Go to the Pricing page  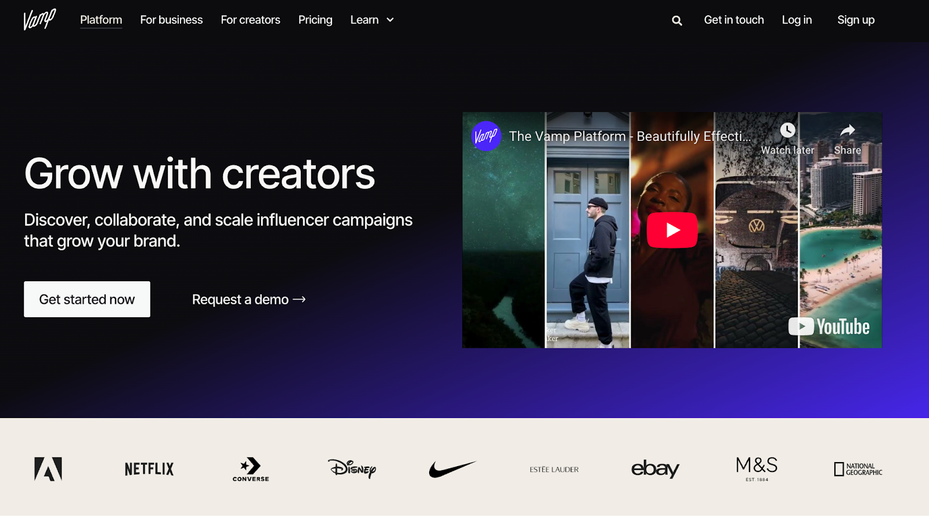(x=315, y=20)
